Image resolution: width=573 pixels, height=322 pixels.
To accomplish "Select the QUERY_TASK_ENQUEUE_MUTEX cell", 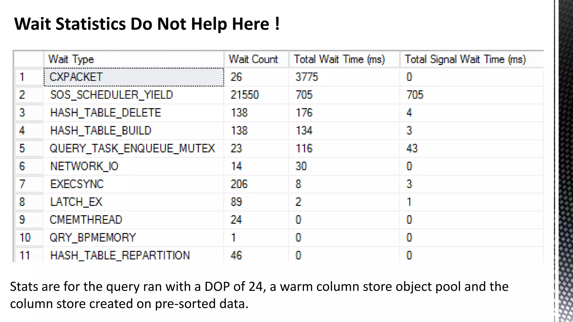I will (134, 148).
